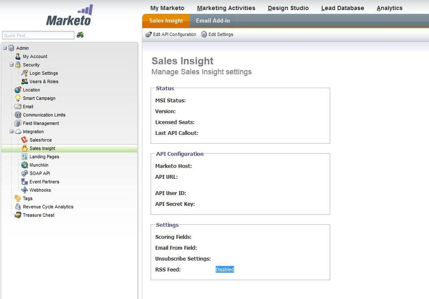
Task: Click the SOAP API gears icon
Action: pos(24,173)
